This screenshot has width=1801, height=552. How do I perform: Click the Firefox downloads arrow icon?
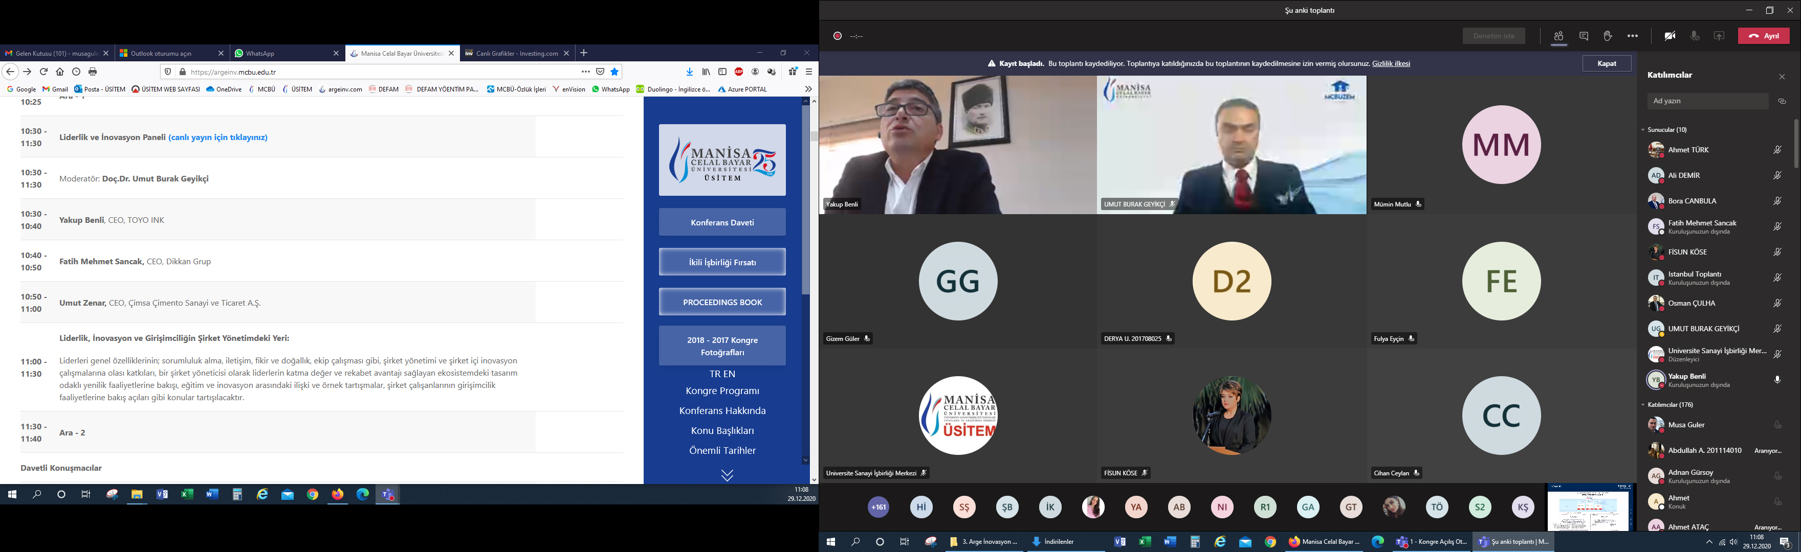689,72
